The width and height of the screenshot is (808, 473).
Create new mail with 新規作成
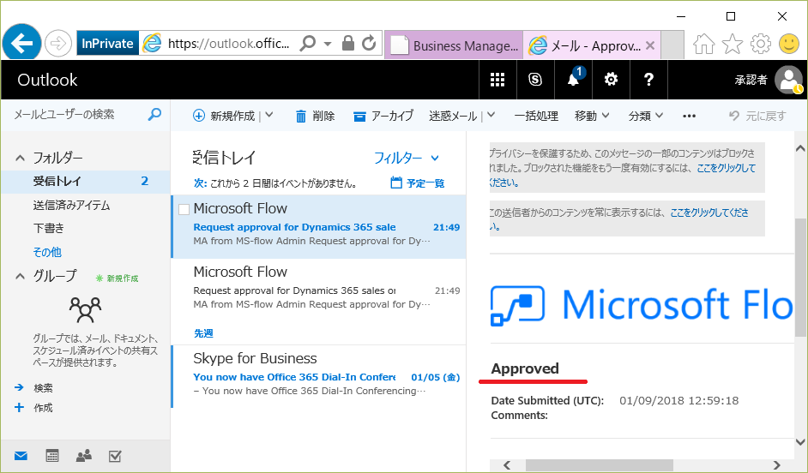(224, 116)
